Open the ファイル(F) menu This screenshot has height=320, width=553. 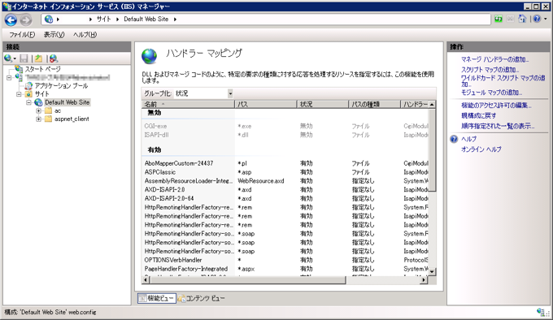click(22, 34)
